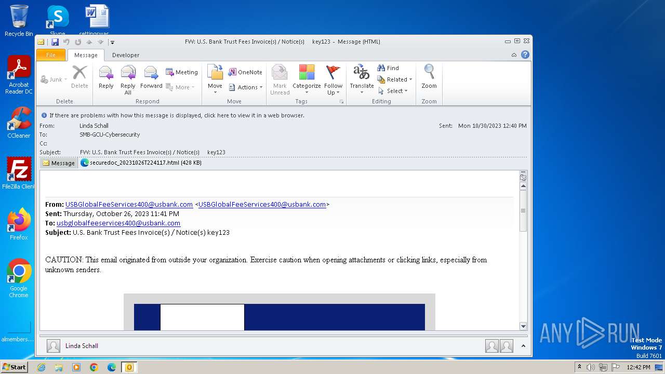Switch to the Message ribbon tab
Screen dimensions: 665x374
pos(86,55)
